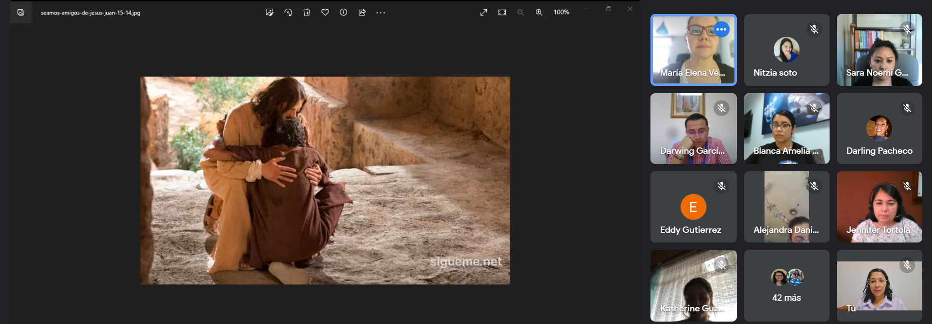This screenshot has height=324, width=932.
Task: Click the name label Darwing Garcí...
Action: point(692,151)
